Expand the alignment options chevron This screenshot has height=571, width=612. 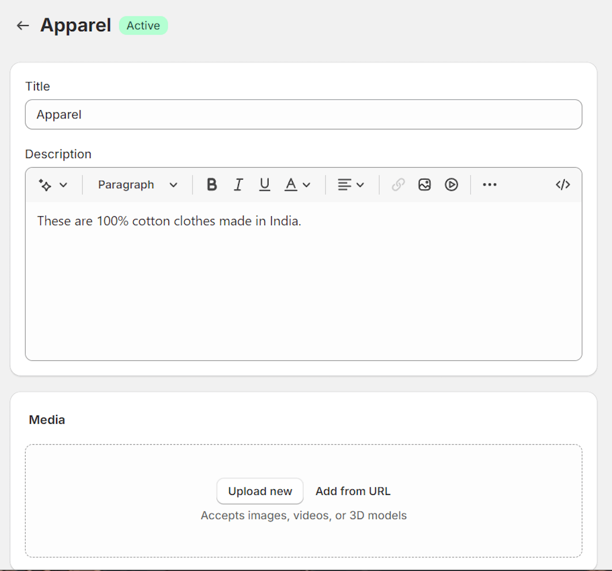click(x=360, y=185)
